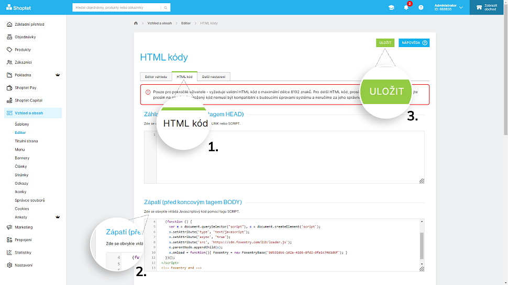Click the crown icon beside Pokladna

pyautogui.click(x=58, y=75)
